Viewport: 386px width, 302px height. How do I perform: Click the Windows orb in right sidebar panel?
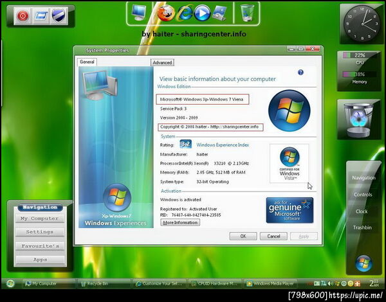363,263
